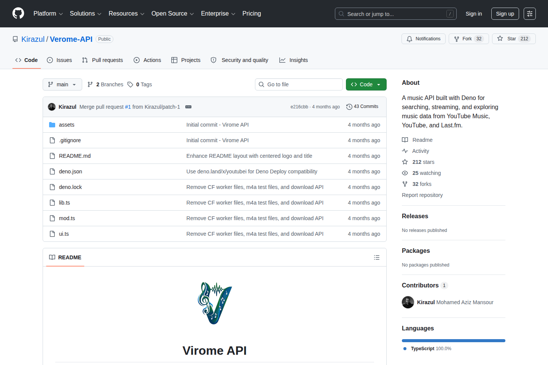Switch to the Insights tab
The height and width of the screenshot is (365, 548).
[x=293, y=60]
